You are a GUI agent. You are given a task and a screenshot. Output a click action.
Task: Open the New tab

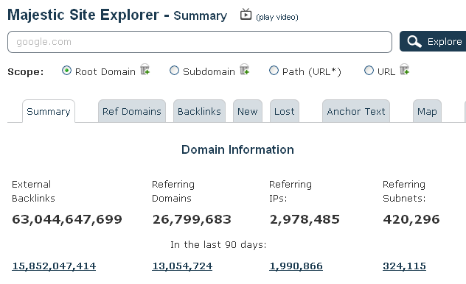coord(248,111)
